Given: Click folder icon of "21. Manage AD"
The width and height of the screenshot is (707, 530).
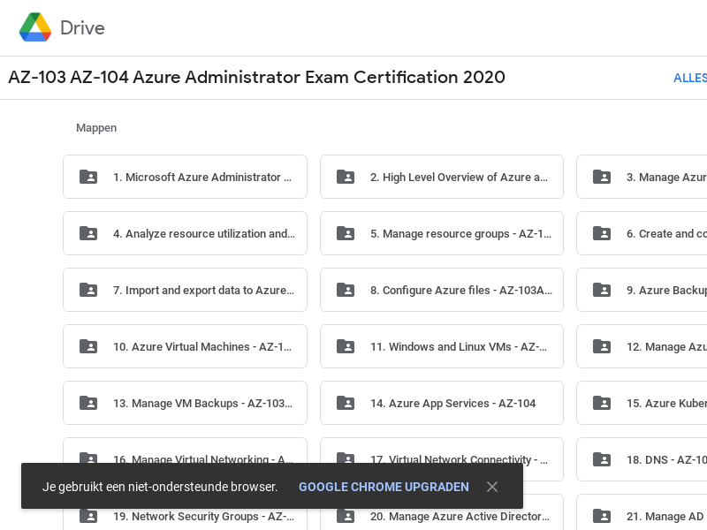Looking at the screenshot, I should coord(602,516).
